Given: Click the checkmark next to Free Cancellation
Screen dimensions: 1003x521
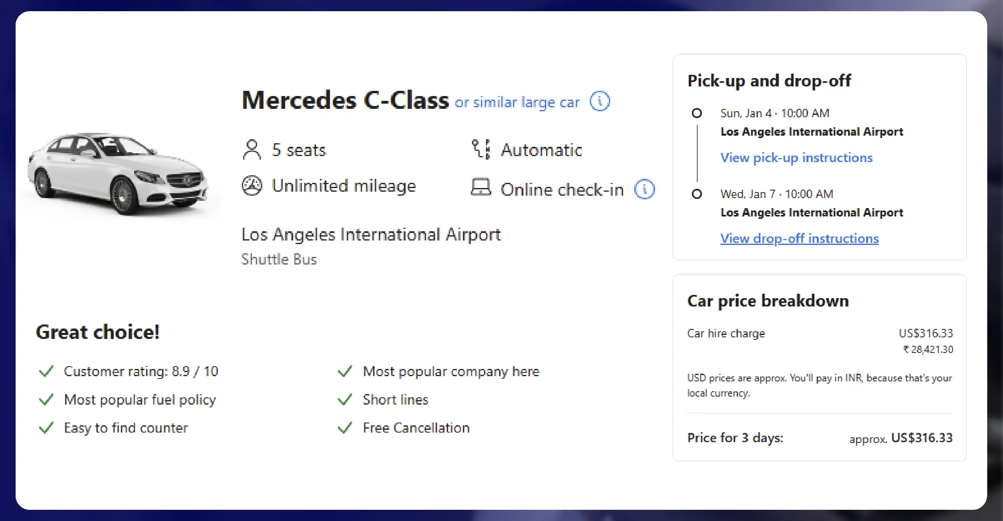Looking at the screenshot, I should click(x=345, y=427).
